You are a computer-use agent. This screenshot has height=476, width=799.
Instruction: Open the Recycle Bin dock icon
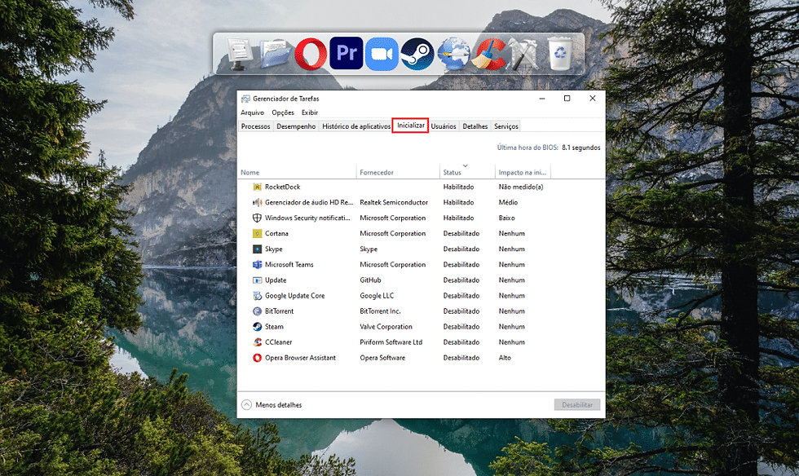click(561, 53)
